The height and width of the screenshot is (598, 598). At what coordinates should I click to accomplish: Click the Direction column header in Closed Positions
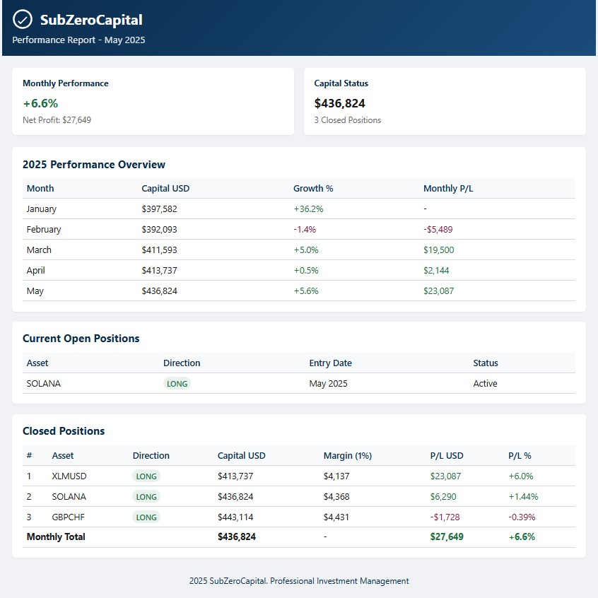point(151,455)
